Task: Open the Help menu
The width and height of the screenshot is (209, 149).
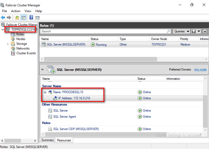Action: pos(39,11)
